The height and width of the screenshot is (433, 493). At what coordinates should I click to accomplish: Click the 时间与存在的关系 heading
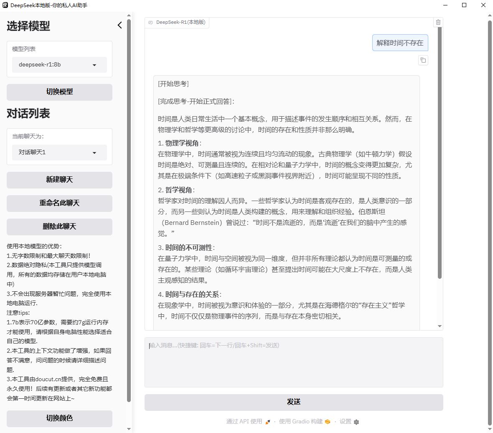192,294
